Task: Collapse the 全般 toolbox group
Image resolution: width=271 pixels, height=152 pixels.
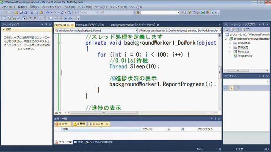Action: pyautogui.click(x=4, y=29)
